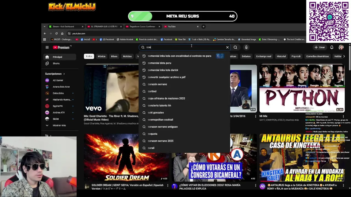Open the ANTAURUS casa de Kingteka thumbnail
The image size is (351, 197).
(x=302, y=158)
